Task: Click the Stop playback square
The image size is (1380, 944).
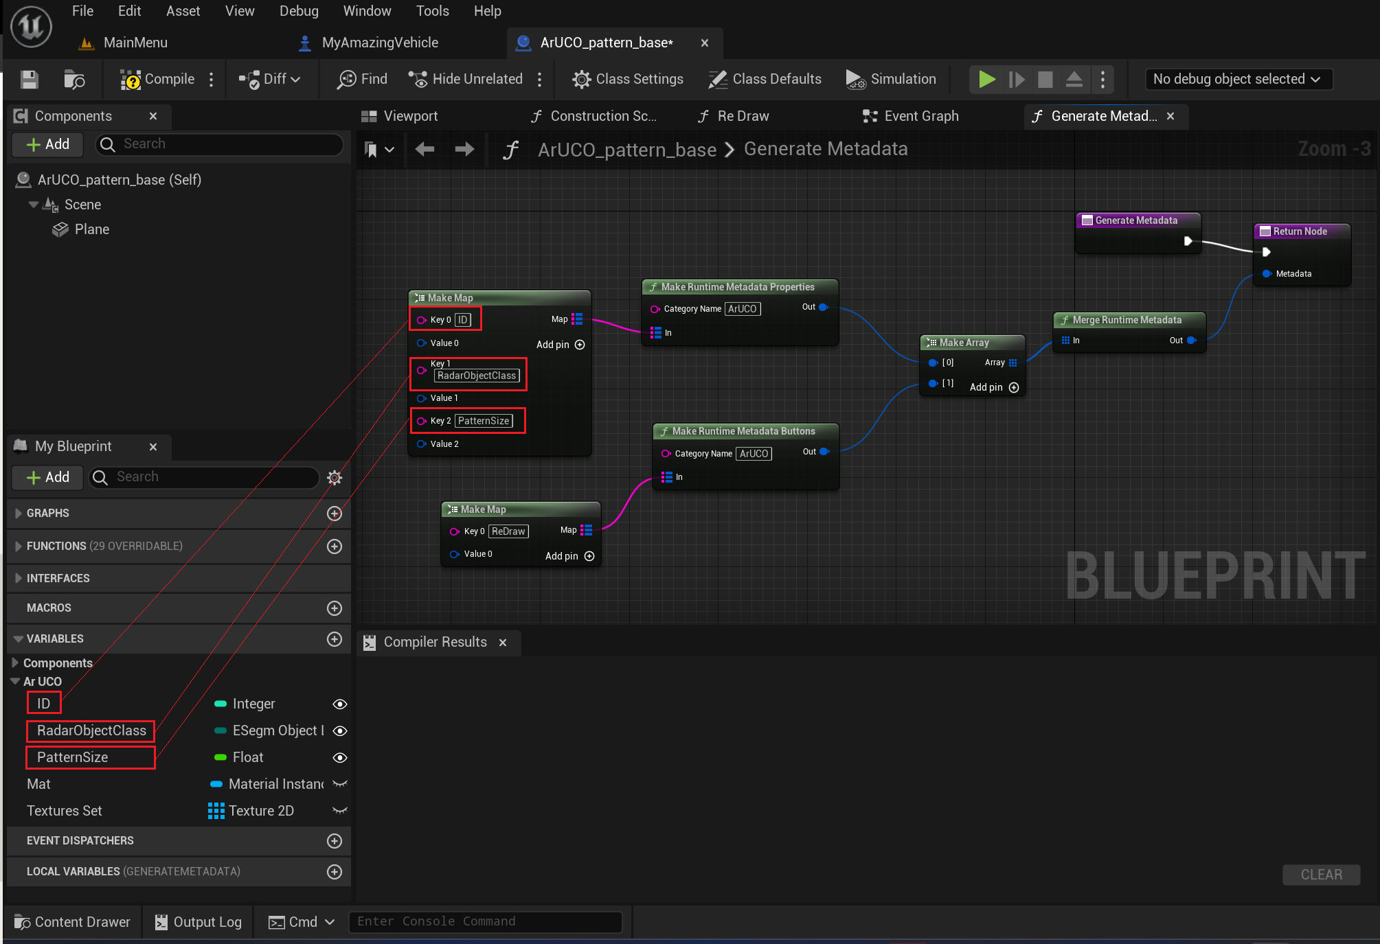Action: point(1045,80)
